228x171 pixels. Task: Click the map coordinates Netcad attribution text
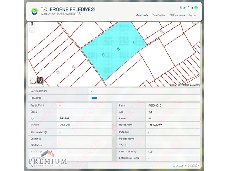[x=185, y=85]
